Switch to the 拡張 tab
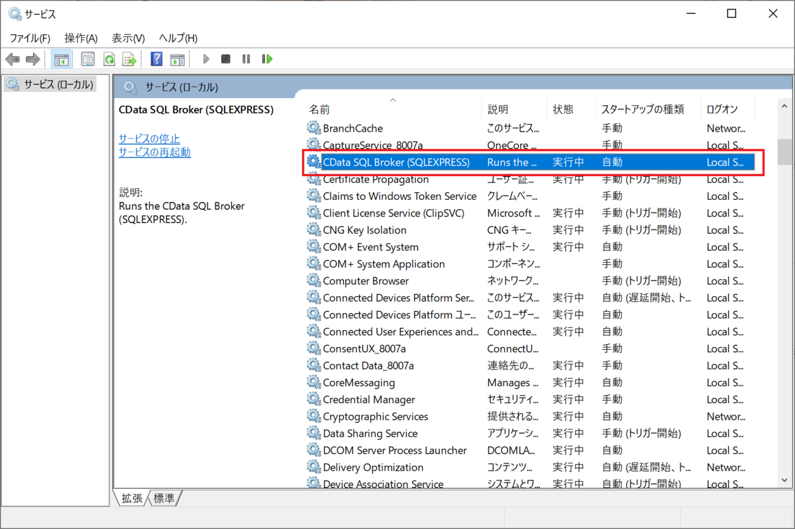 click(x=132, y=499)
